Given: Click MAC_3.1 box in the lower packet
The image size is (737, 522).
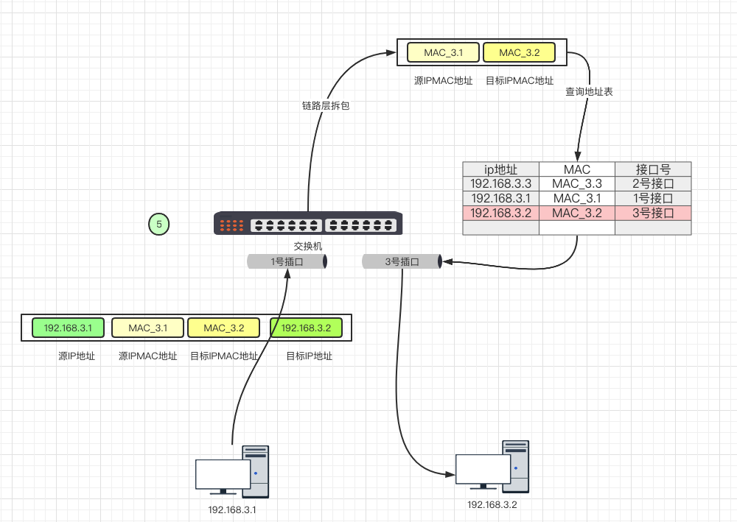Looking at the screenshot, I should 147,328.
